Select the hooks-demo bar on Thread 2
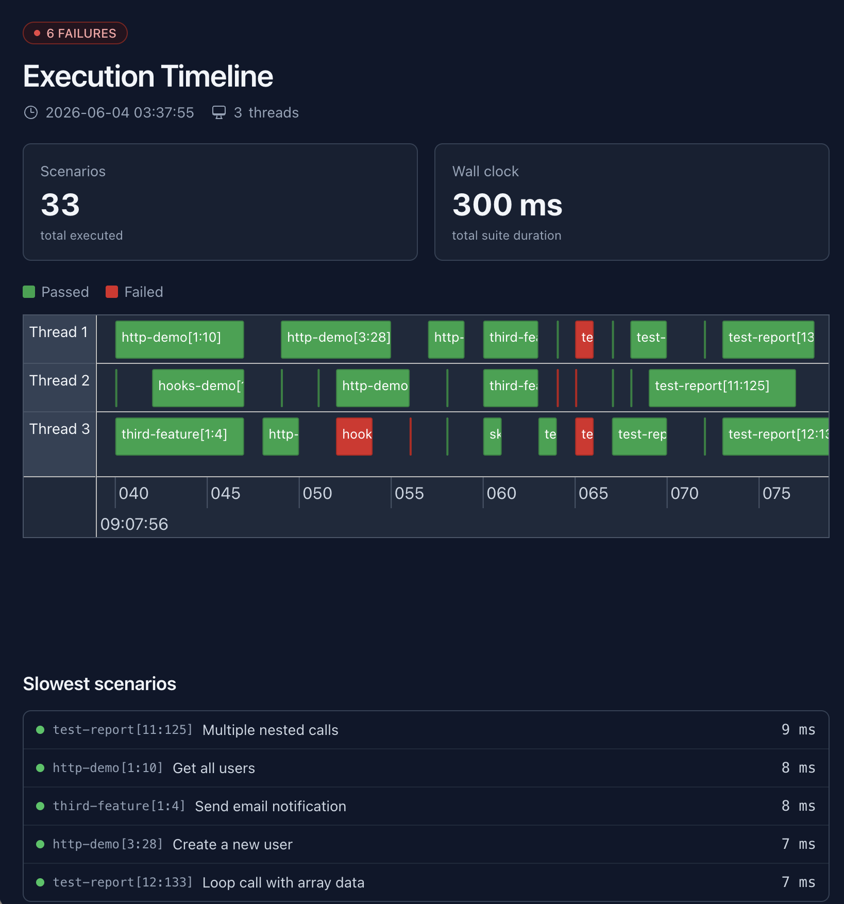844x904 pixels. tap(198, 388)
